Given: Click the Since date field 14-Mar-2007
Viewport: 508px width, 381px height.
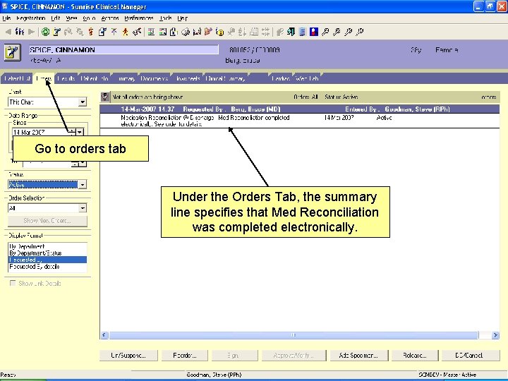Looking at the screenshot, I should [40, 132].
